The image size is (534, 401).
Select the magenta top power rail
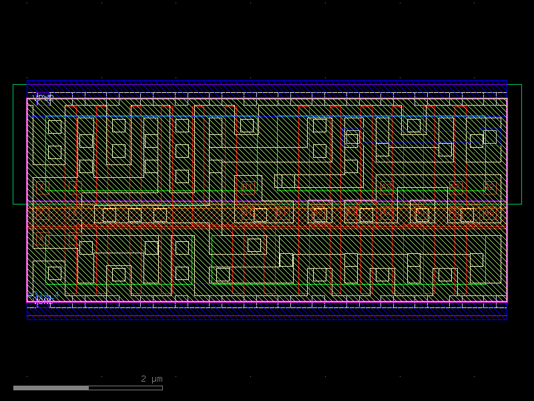(267, 99)
